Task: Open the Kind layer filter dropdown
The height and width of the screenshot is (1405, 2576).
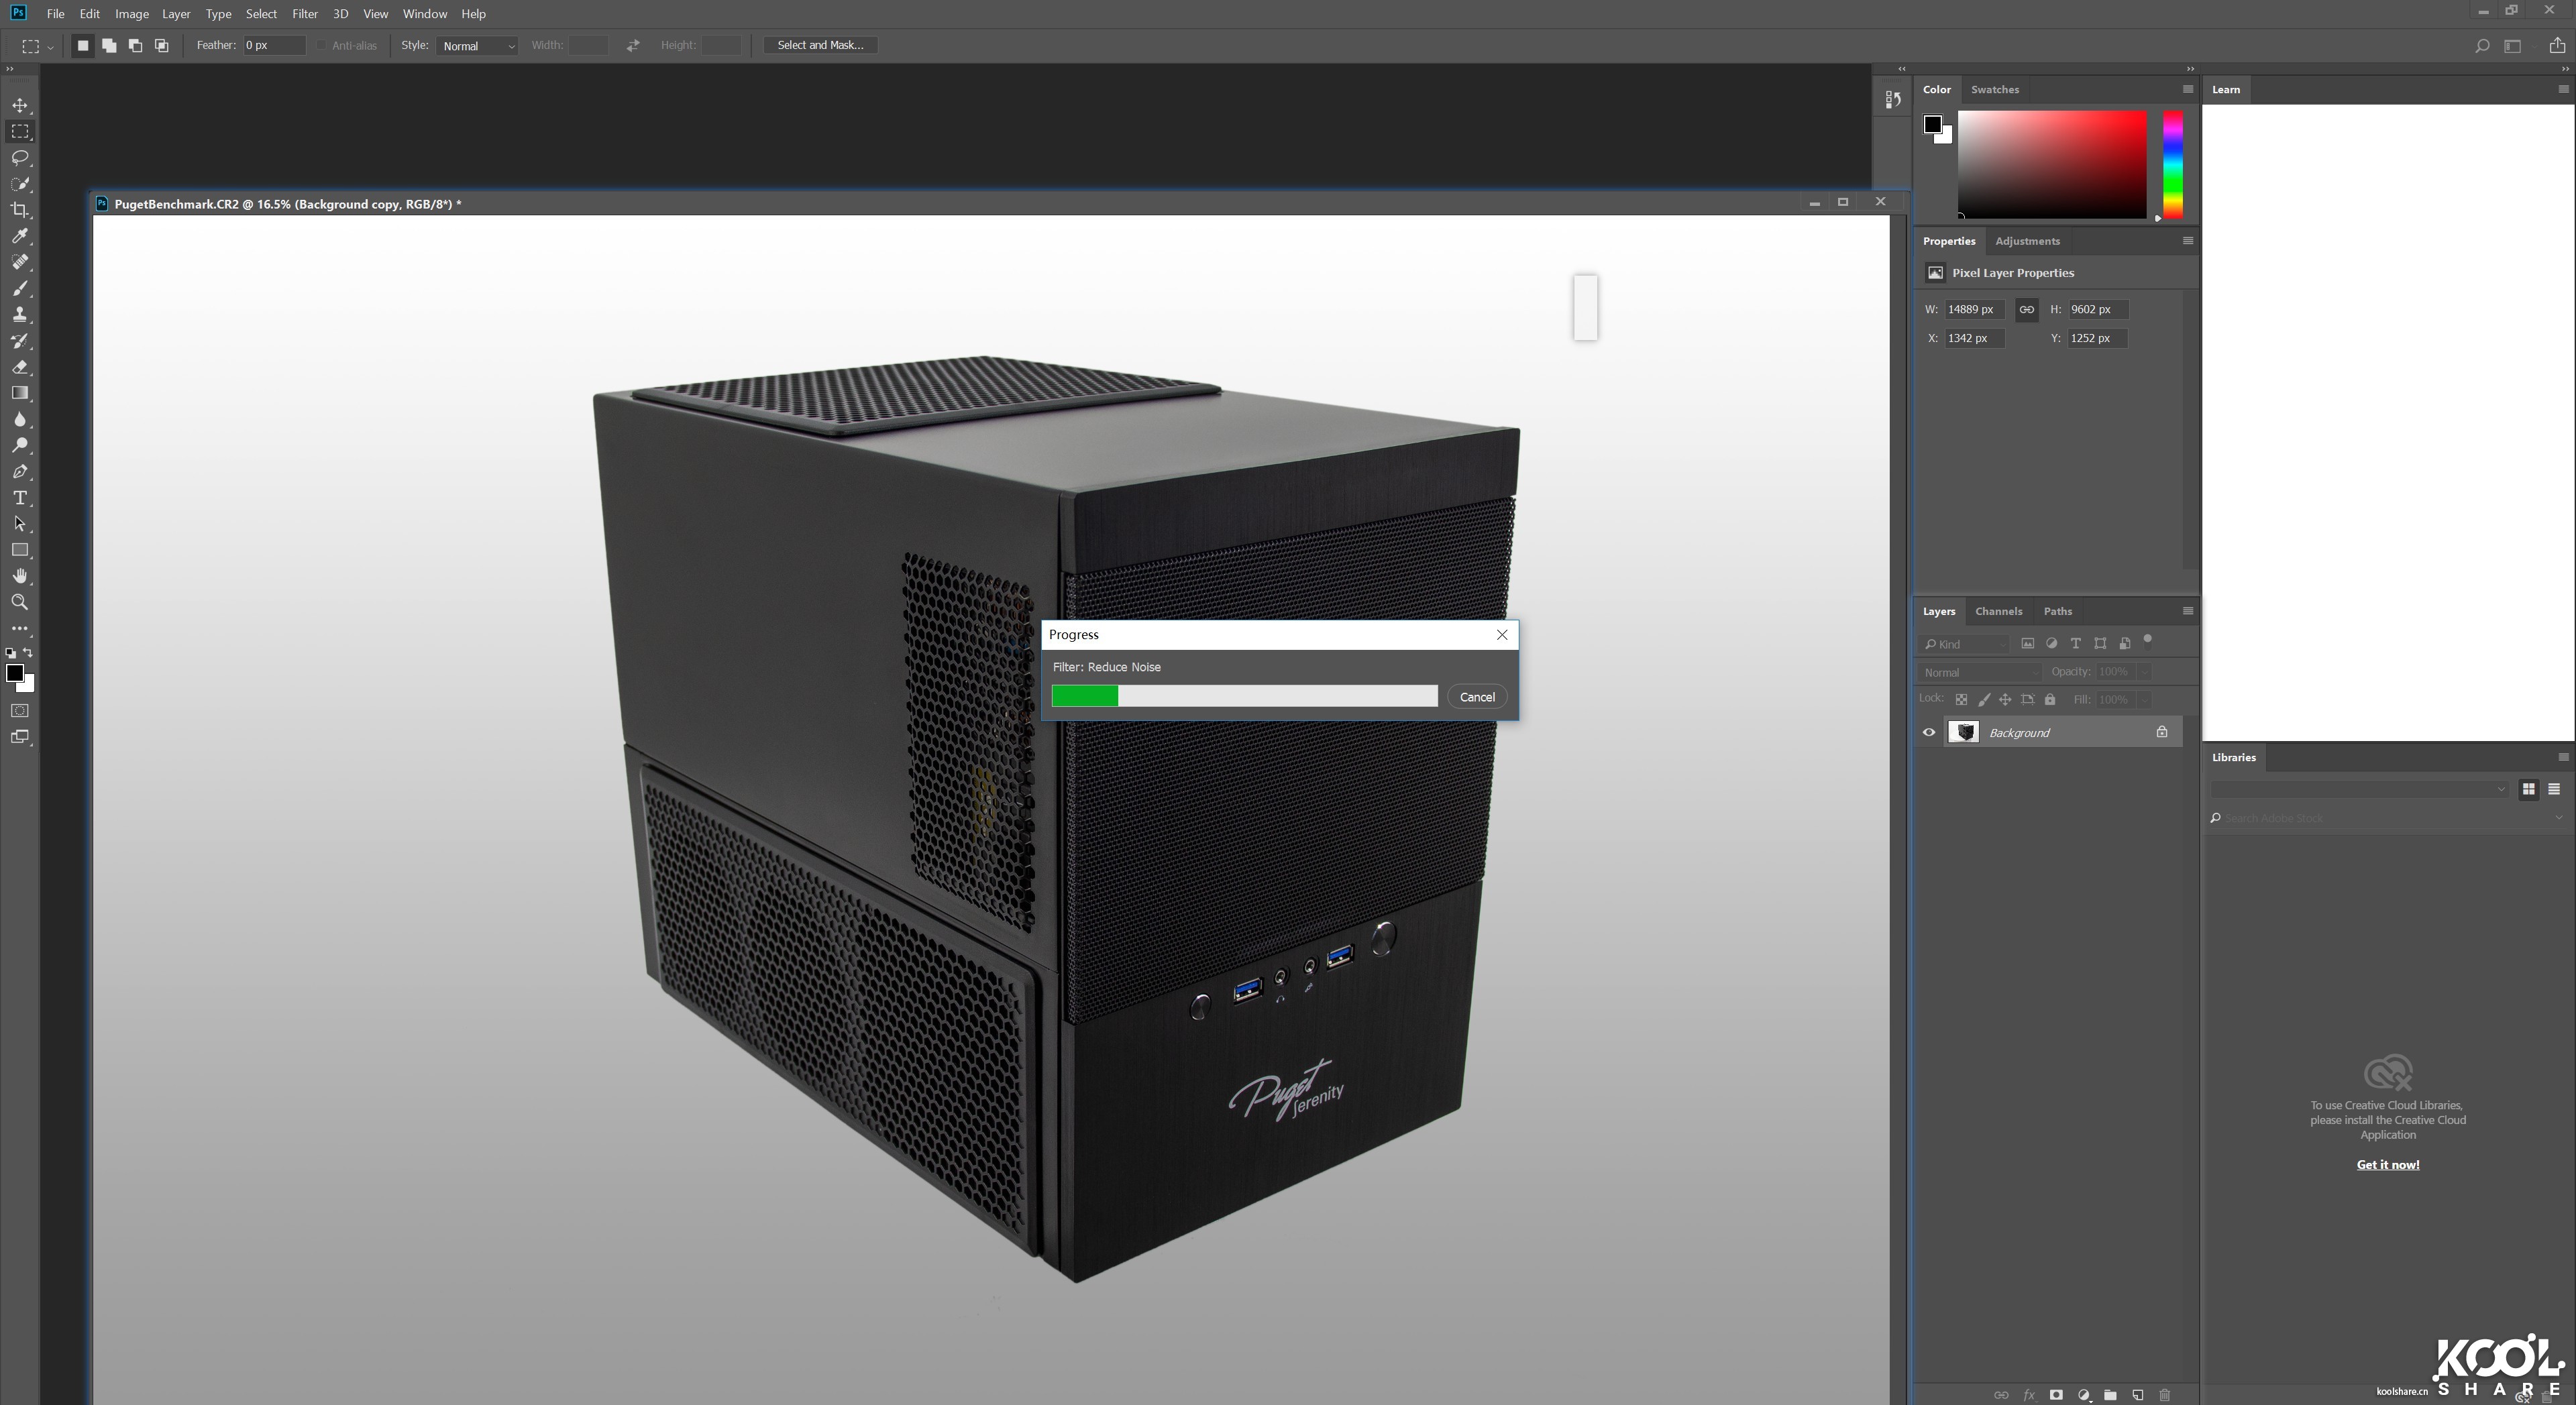Action: pyautogui.click(x=1965, y=644)
